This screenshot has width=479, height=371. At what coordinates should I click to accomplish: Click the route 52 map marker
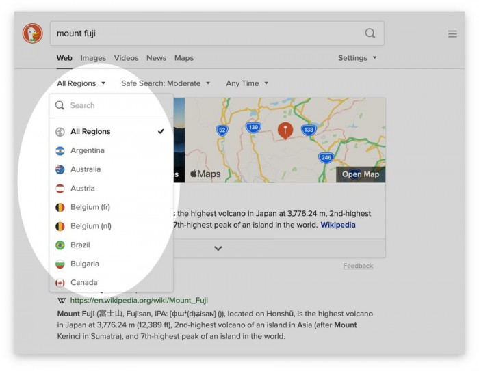tap(222, 130)
